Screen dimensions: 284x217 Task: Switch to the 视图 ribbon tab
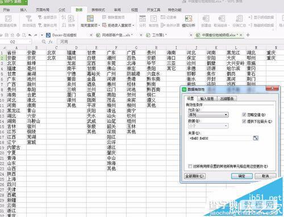[x=135, y=10]
